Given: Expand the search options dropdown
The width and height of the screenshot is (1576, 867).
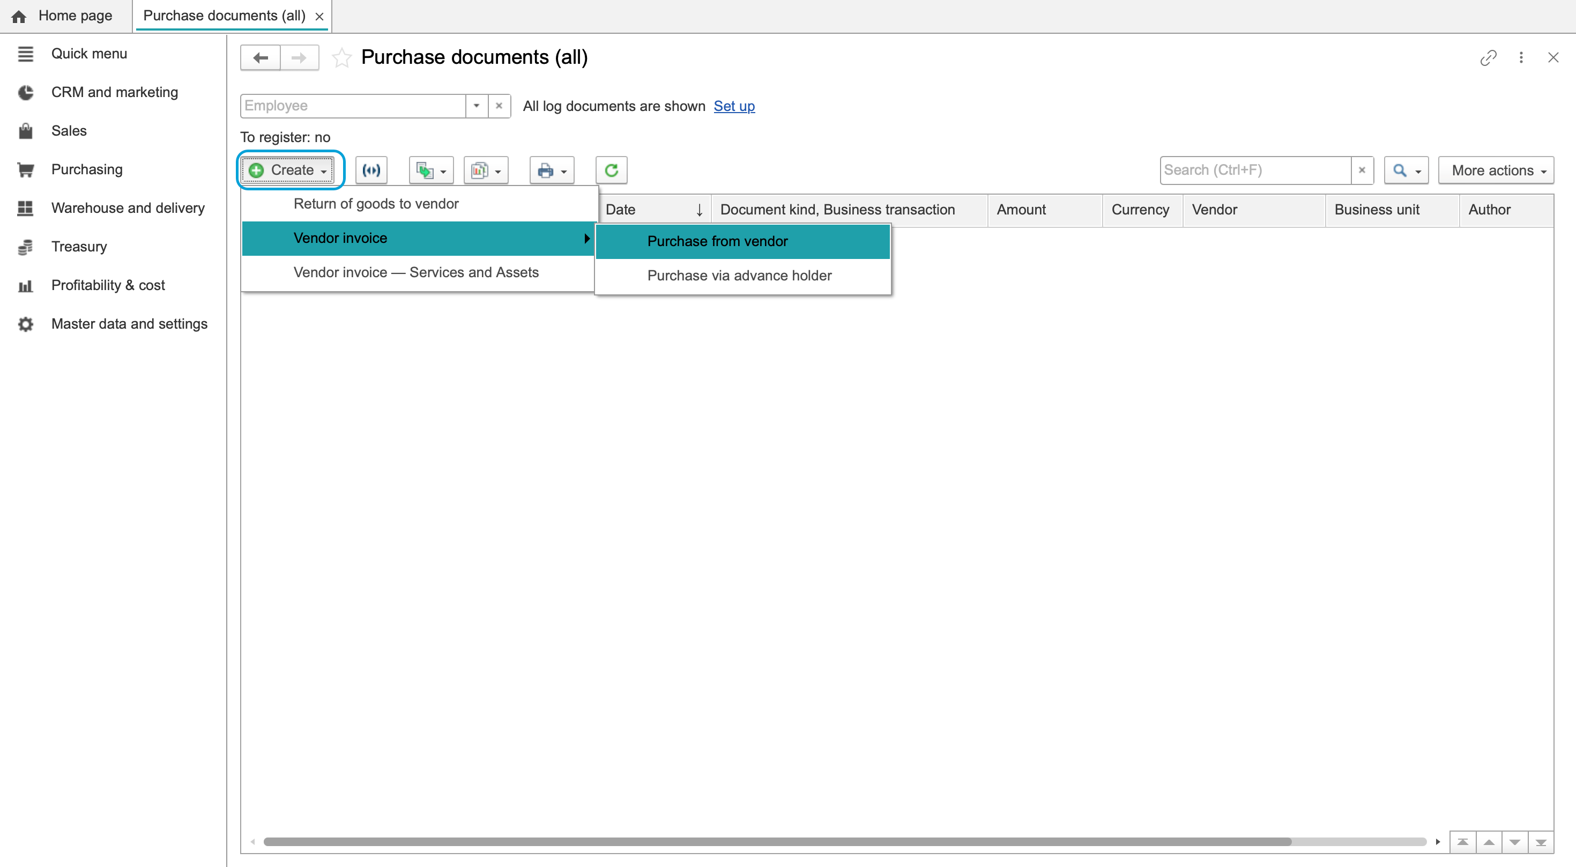Looking at the screenshot, I should click(x=1406, y=170).
